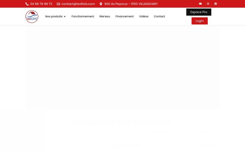Open the Vidéos menu item
This screenshot has width=245, height=153.
click(x=144, y=16)
